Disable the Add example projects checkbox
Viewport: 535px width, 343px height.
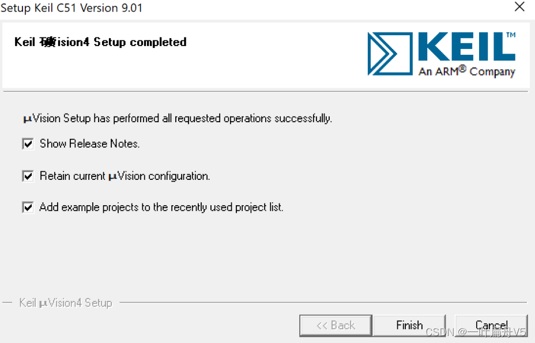28,207
